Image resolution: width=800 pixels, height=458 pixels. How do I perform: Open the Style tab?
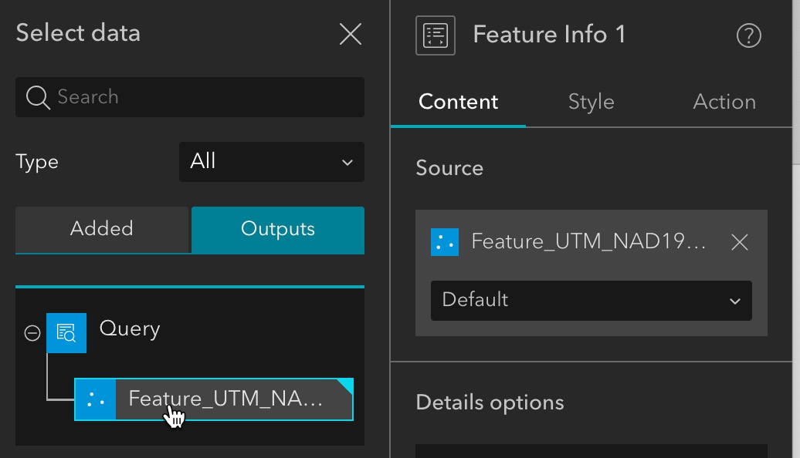591,102
